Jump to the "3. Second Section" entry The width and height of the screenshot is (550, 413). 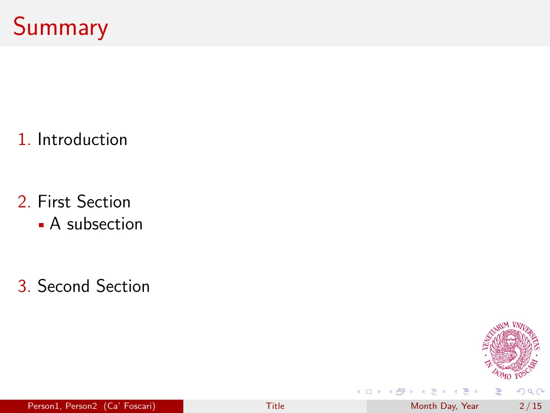(84, 286)
